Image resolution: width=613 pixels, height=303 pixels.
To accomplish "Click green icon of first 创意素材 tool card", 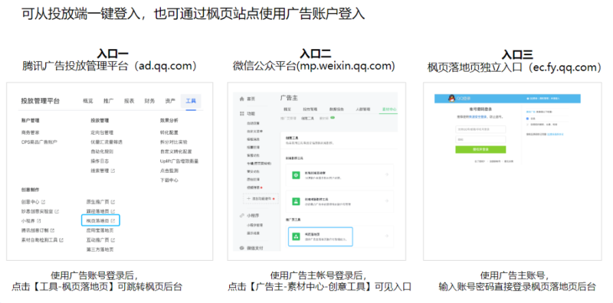I will coord(297,175).
